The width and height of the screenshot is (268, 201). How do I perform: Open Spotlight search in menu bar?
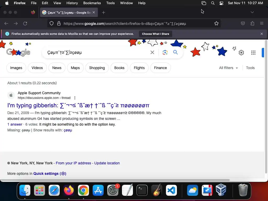213,3
